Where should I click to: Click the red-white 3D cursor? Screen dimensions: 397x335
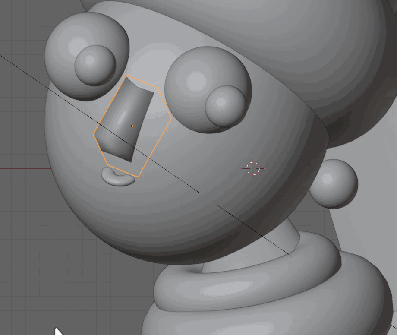pos(253,168)
